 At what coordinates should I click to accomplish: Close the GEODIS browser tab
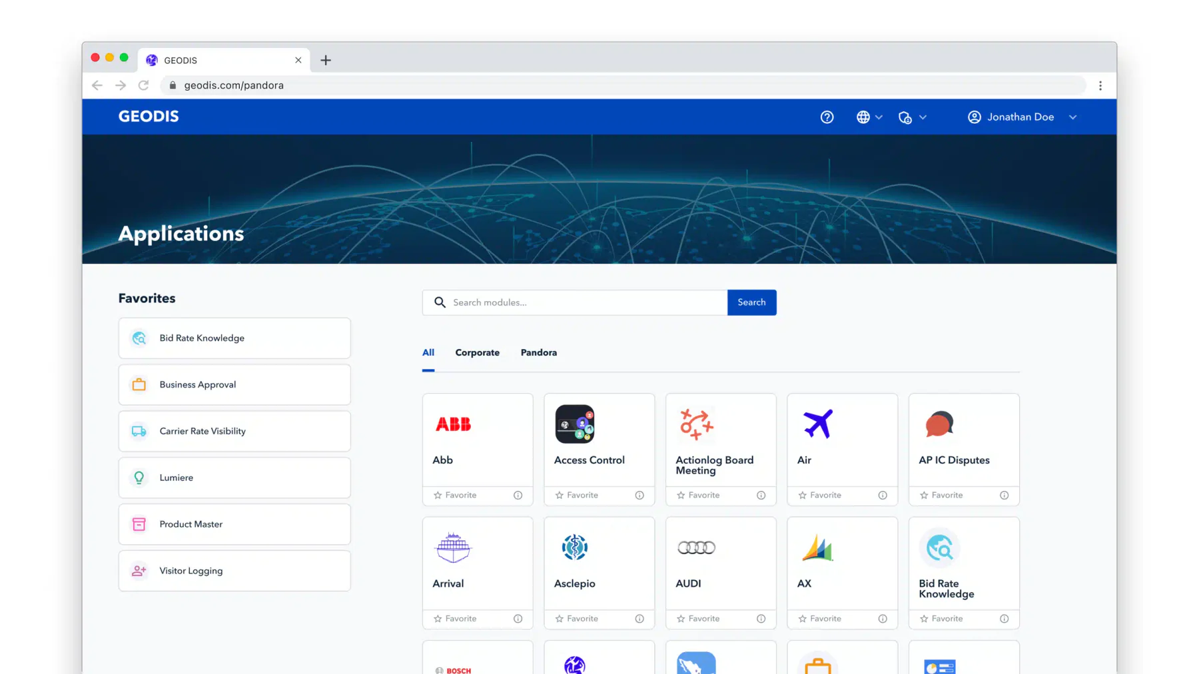(x=298, y=60)
